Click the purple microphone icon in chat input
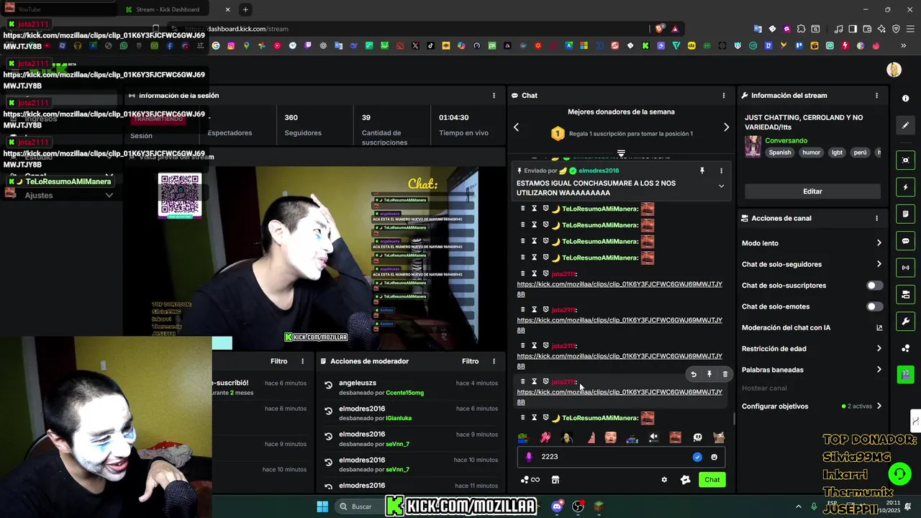This screenshot has height=518, width=921. pyautogui.click(x=529, y=457)
